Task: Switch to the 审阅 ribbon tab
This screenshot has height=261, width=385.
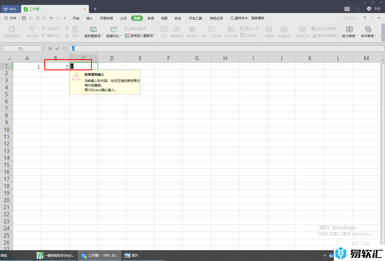Action: [x=151, y=18]
